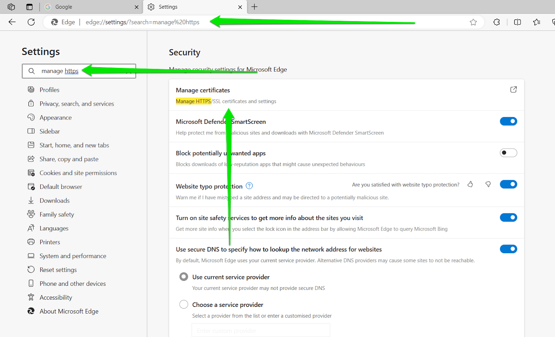555x337 pixels.
Task: Turn off Use secure DNS toggle
Action: (508, 249)
